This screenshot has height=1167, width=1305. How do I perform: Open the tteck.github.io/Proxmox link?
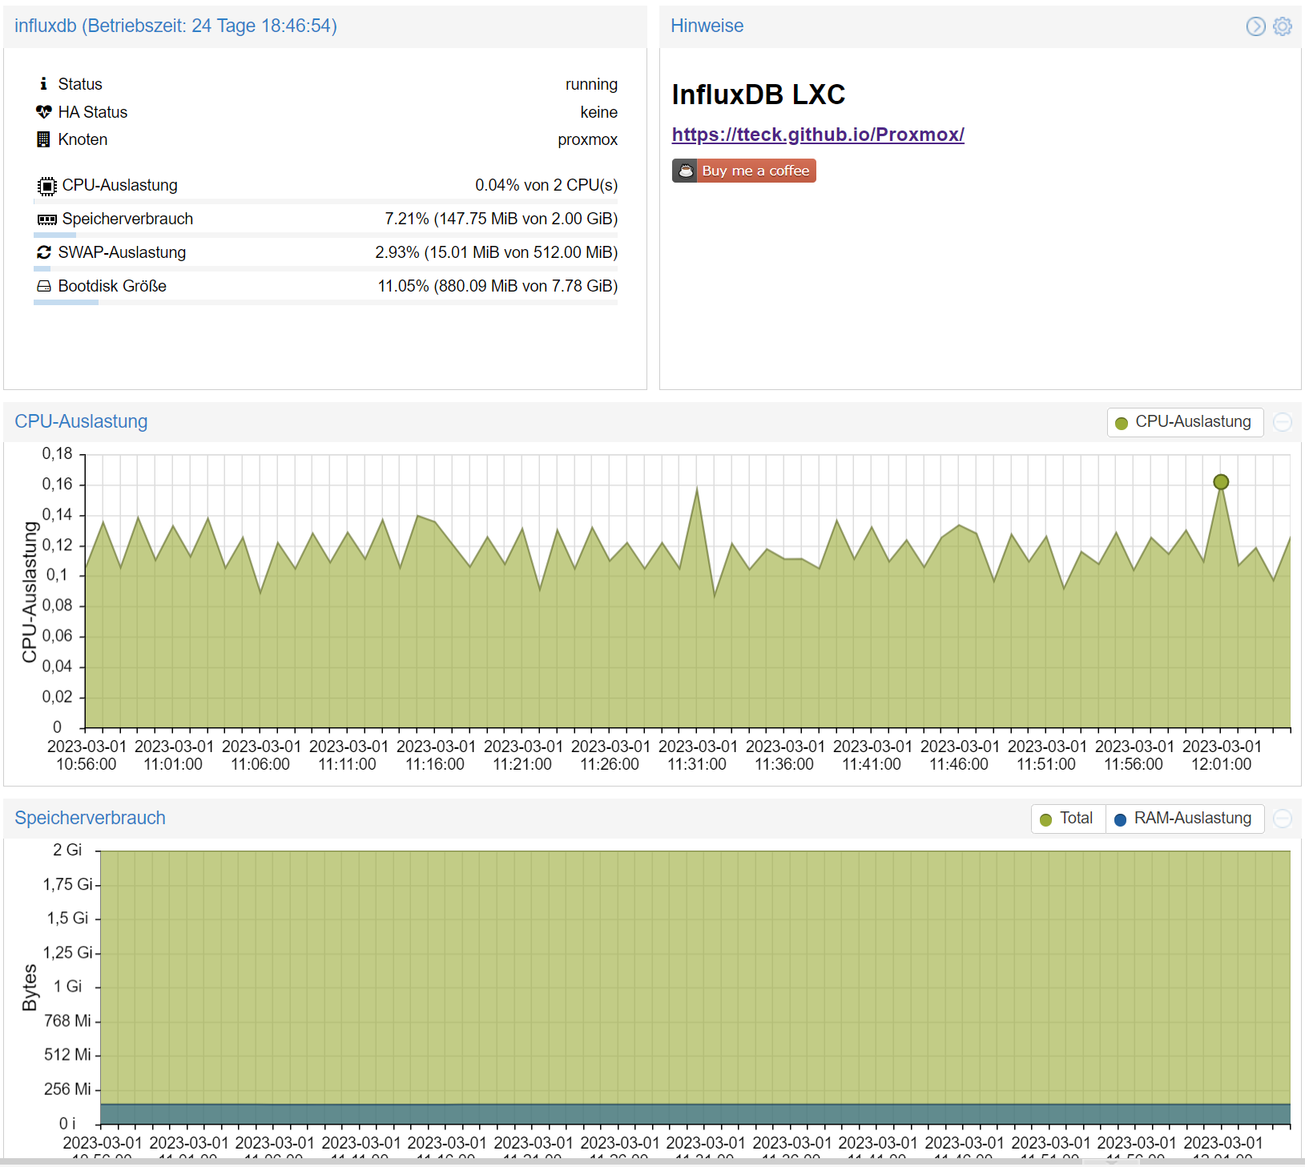[818, 135]
